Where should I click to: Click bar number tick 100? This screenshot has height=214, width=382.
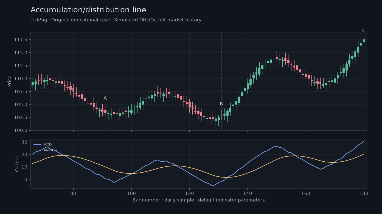(131, 193)
